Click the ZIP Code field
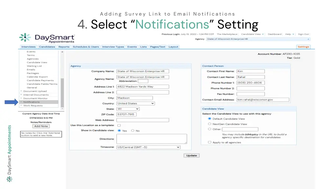 coord(126,115)
